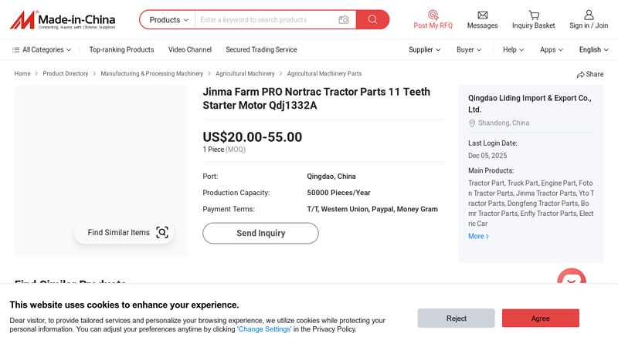Click the Made-in-China logo
Viewport: 618px width, 347px height.
[x=63, y=20]
